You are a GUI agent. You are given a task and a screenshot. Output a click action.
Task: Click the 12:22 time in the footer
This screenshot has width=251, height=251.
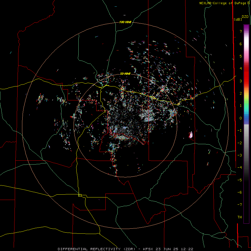coord(187,249)
